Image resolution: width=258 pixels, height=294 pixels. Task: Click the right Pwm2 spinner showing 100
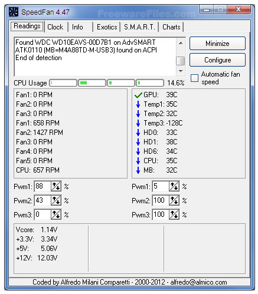coord(174,200)
